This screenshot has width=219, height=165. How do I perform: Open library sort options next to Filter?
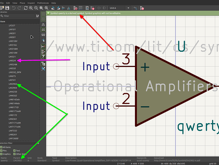pyautogui.click(x=37, y=16)
